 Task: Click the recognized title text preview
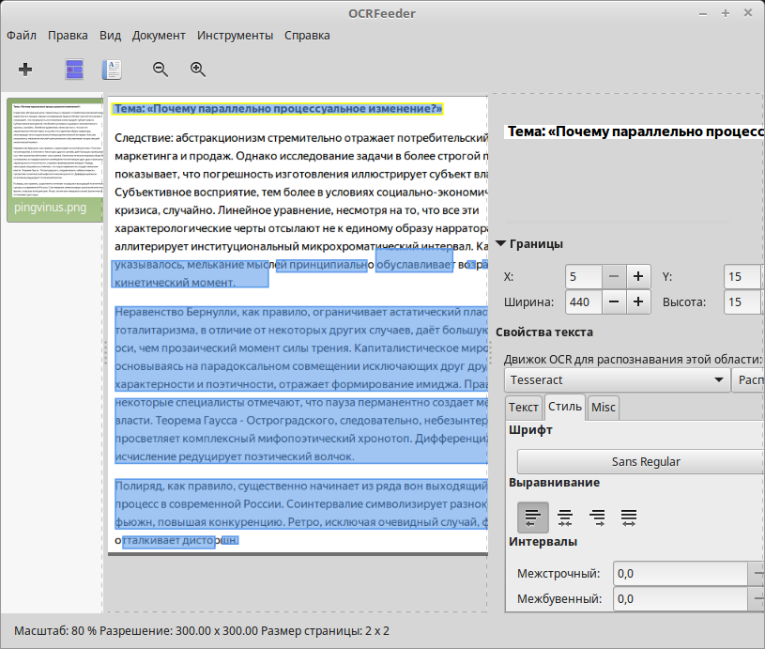635,131
